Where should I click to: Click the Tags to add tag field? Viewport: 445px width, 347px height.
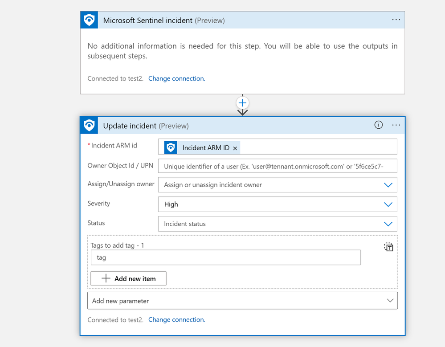point(226,257)
